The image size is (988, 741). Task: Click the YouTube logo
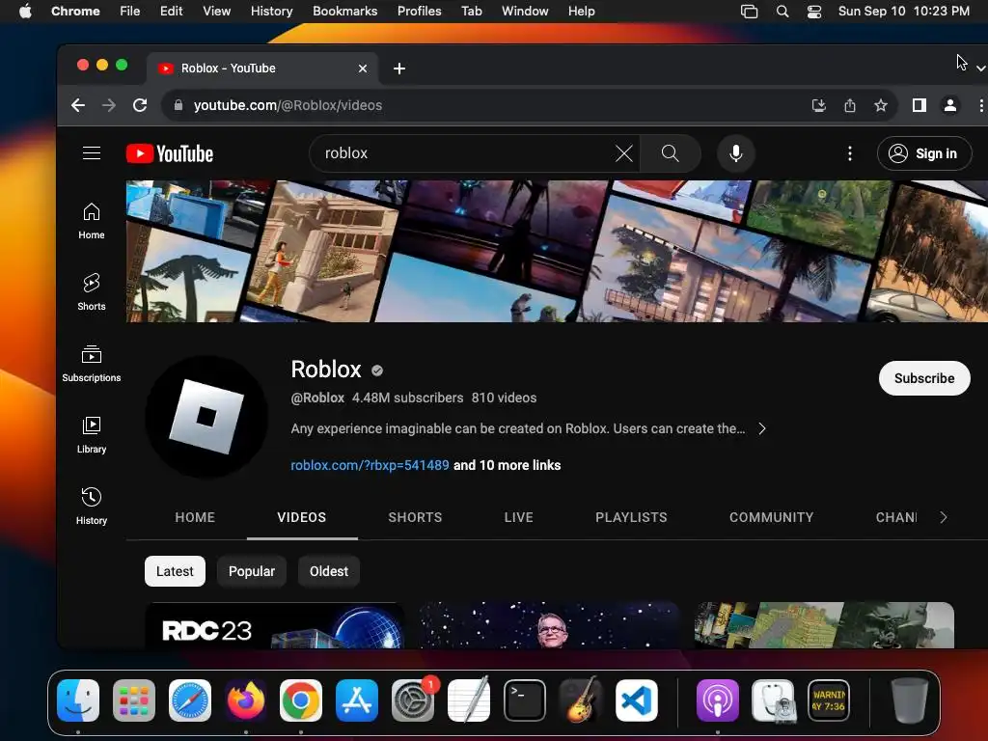[170, 153]
